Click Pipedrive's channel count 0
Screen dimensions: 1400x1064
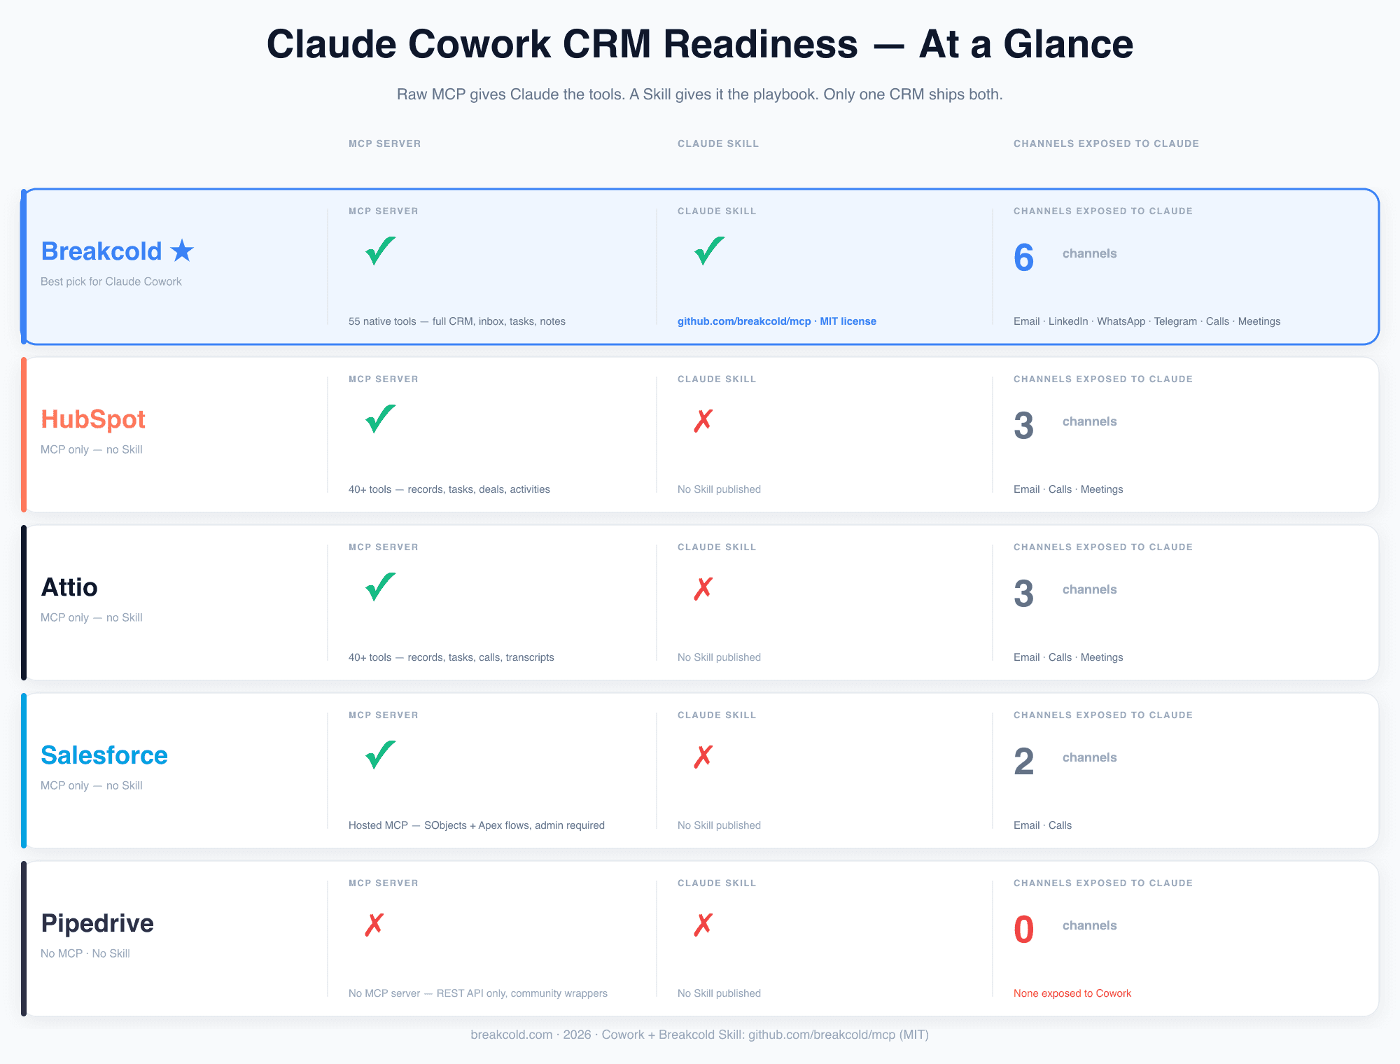pyautogui.click(x=1023, y=930)
